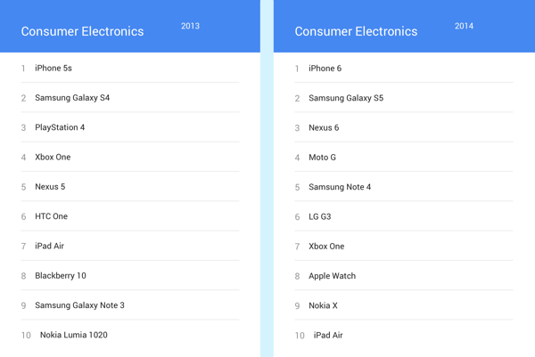This screenshot has width=535, height=357.
Task: Click Blackberry 10 in the list
Action: [x=61, y=276]
